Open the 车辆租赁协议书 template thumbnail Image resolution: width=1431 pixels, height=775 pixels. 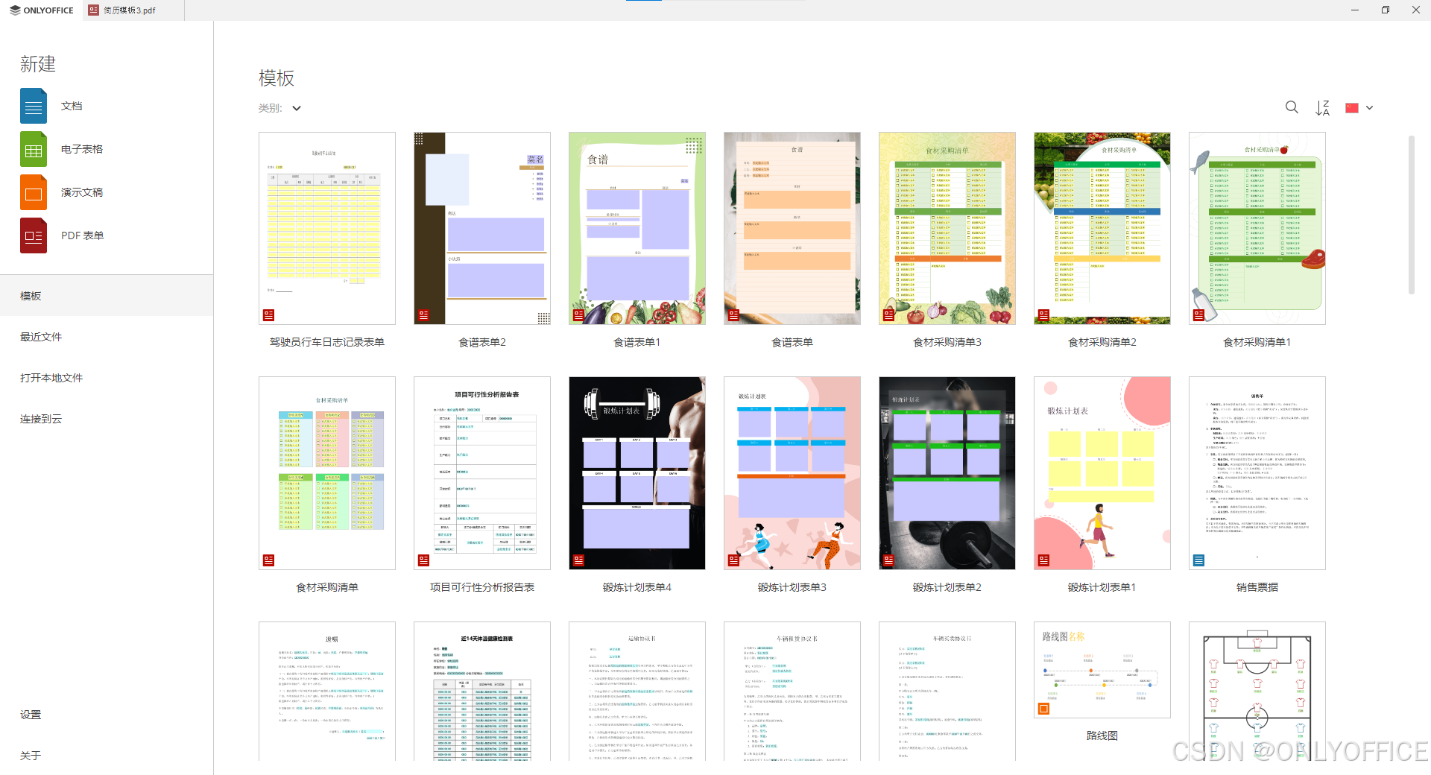792,692
